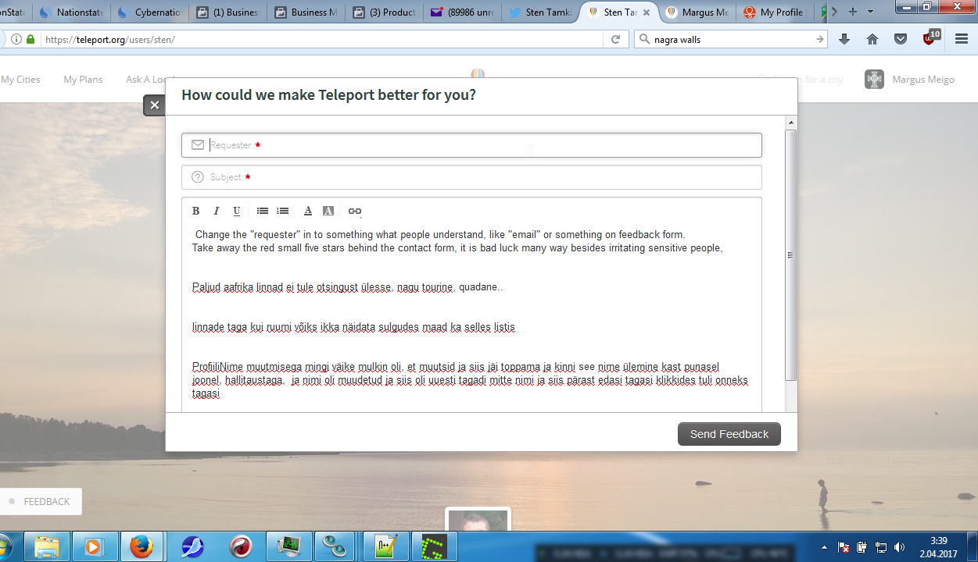Toggle bold formatting in feedback editor
Image resolution: width=978 pixels, height=562 pixels.
point(196,211)
